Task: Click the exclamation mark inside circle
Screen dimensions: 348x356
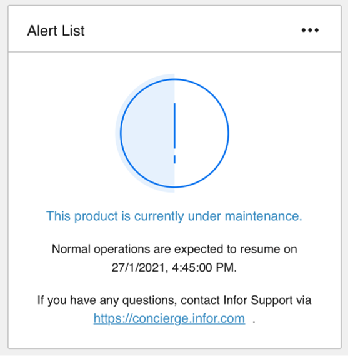Action: pos(174,133)
